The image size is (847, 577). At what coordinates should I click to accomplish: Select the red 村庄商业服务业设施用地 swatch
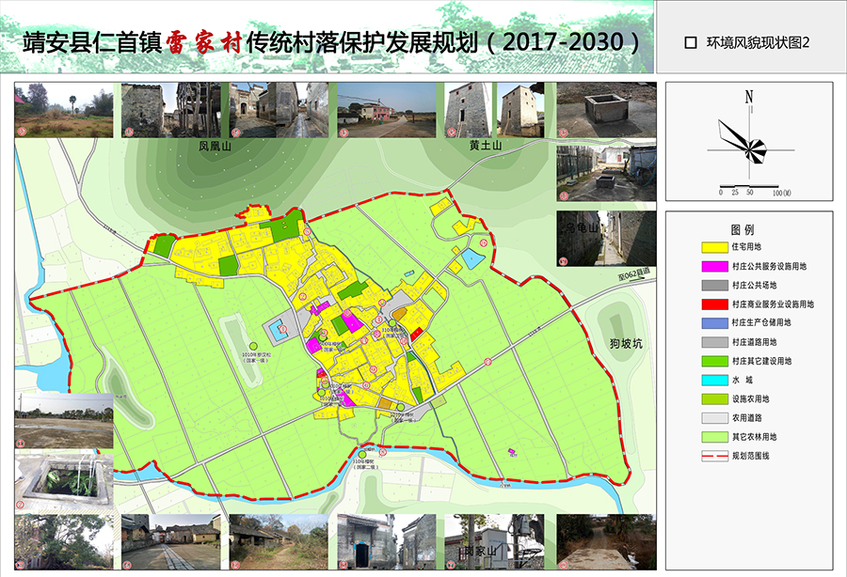(x=714, y=304)
